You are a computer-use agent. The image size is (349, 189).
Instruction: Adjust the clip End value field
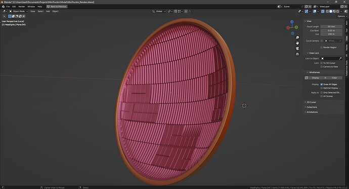coord(331,34)
